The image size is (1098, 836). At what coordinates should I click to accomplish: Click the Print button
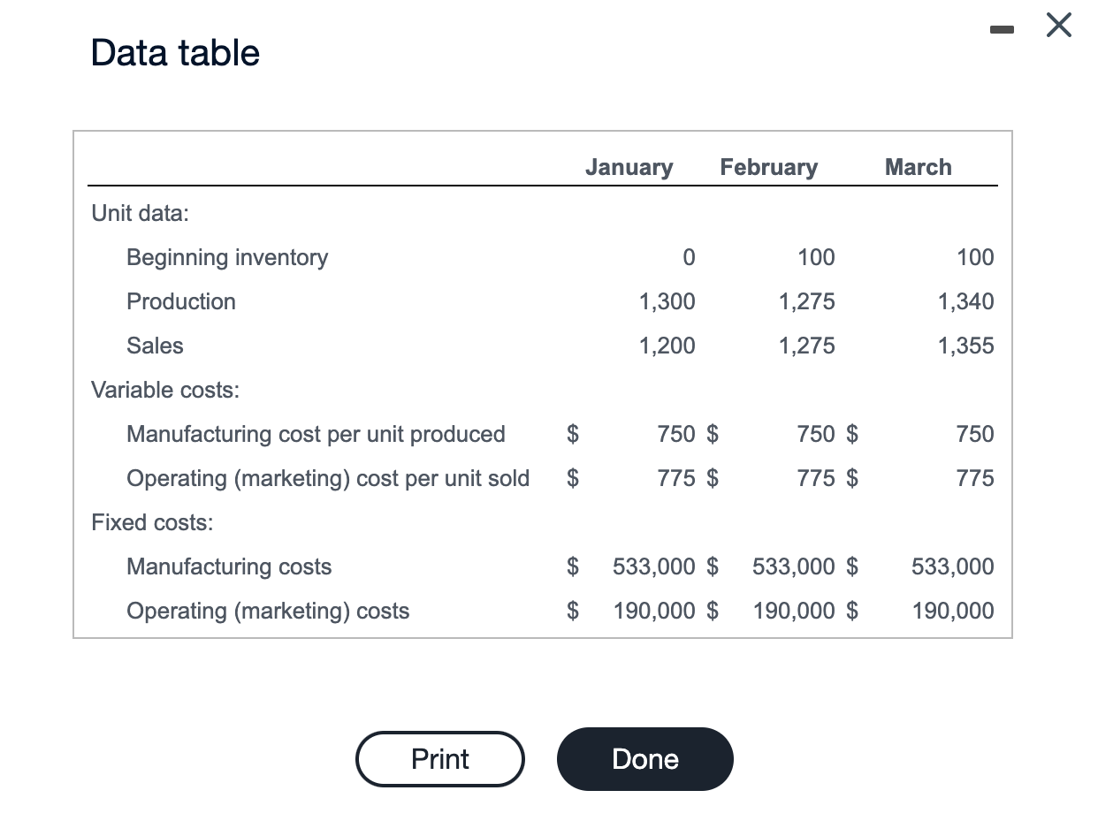click(x=439, y=758)
